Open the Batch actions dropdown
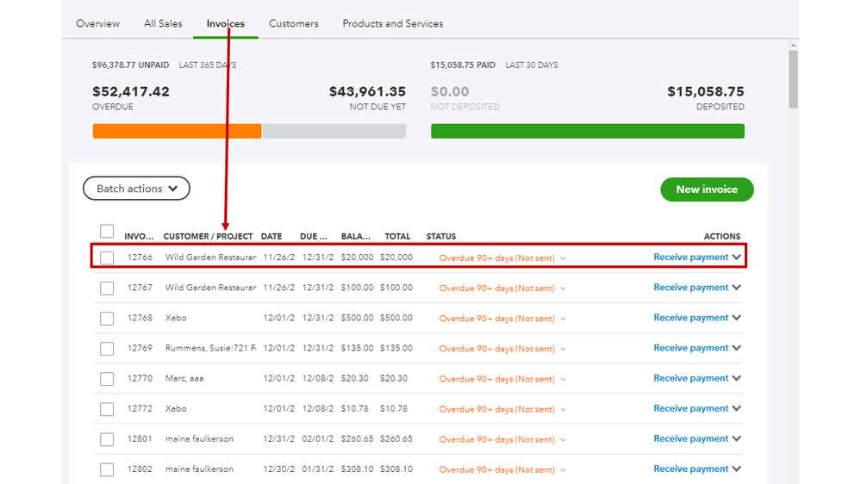This screenshot has height=484, width=861. (136, 189)
